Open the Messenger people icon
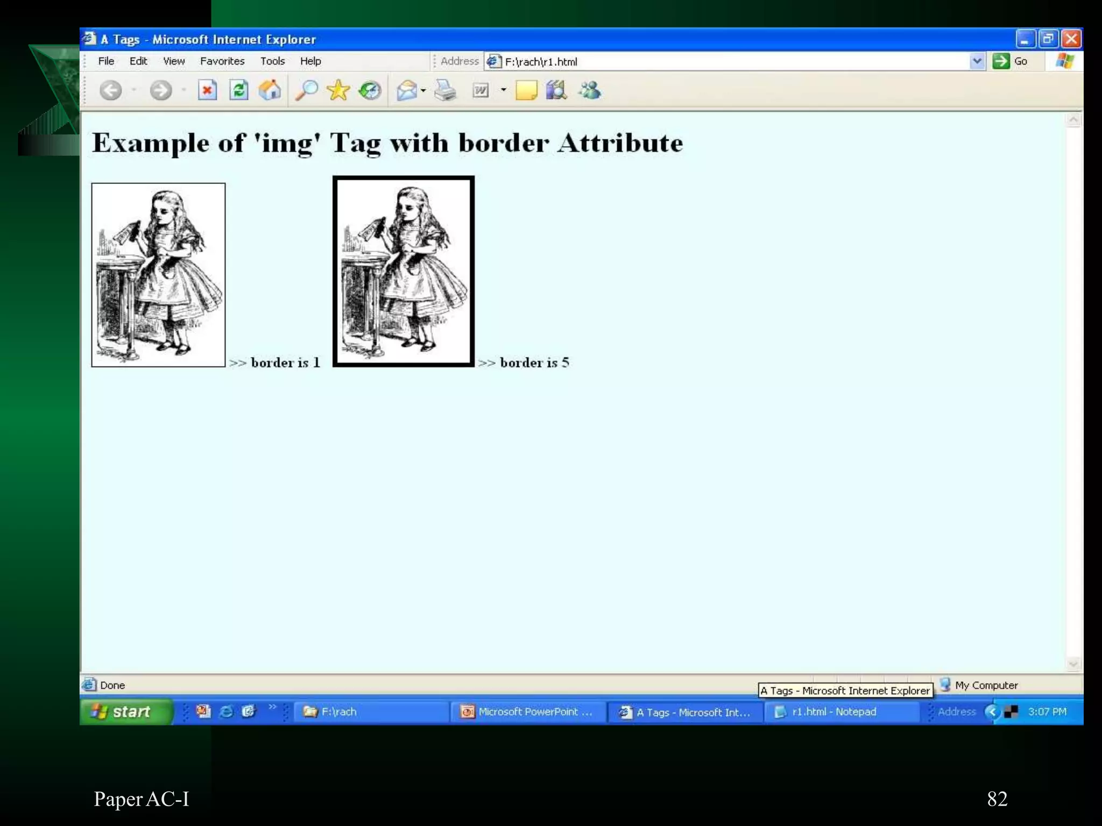The height and width of the screenshot is (826, 1102). (x=590, y=90)
